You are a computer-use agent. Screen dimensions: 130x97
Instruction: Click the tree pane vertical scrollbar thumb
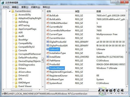43,60
